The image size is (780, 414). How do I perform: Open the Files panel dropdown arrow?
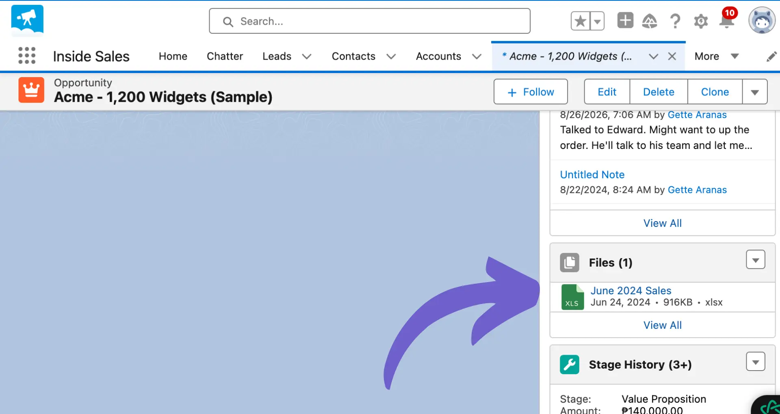[x=756, y=260]
